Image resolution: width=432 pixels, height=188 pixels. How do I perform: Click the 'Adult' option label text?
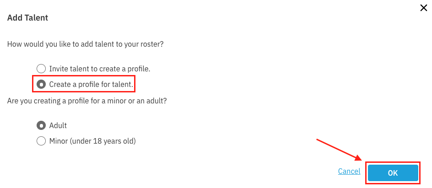(58, 125)
